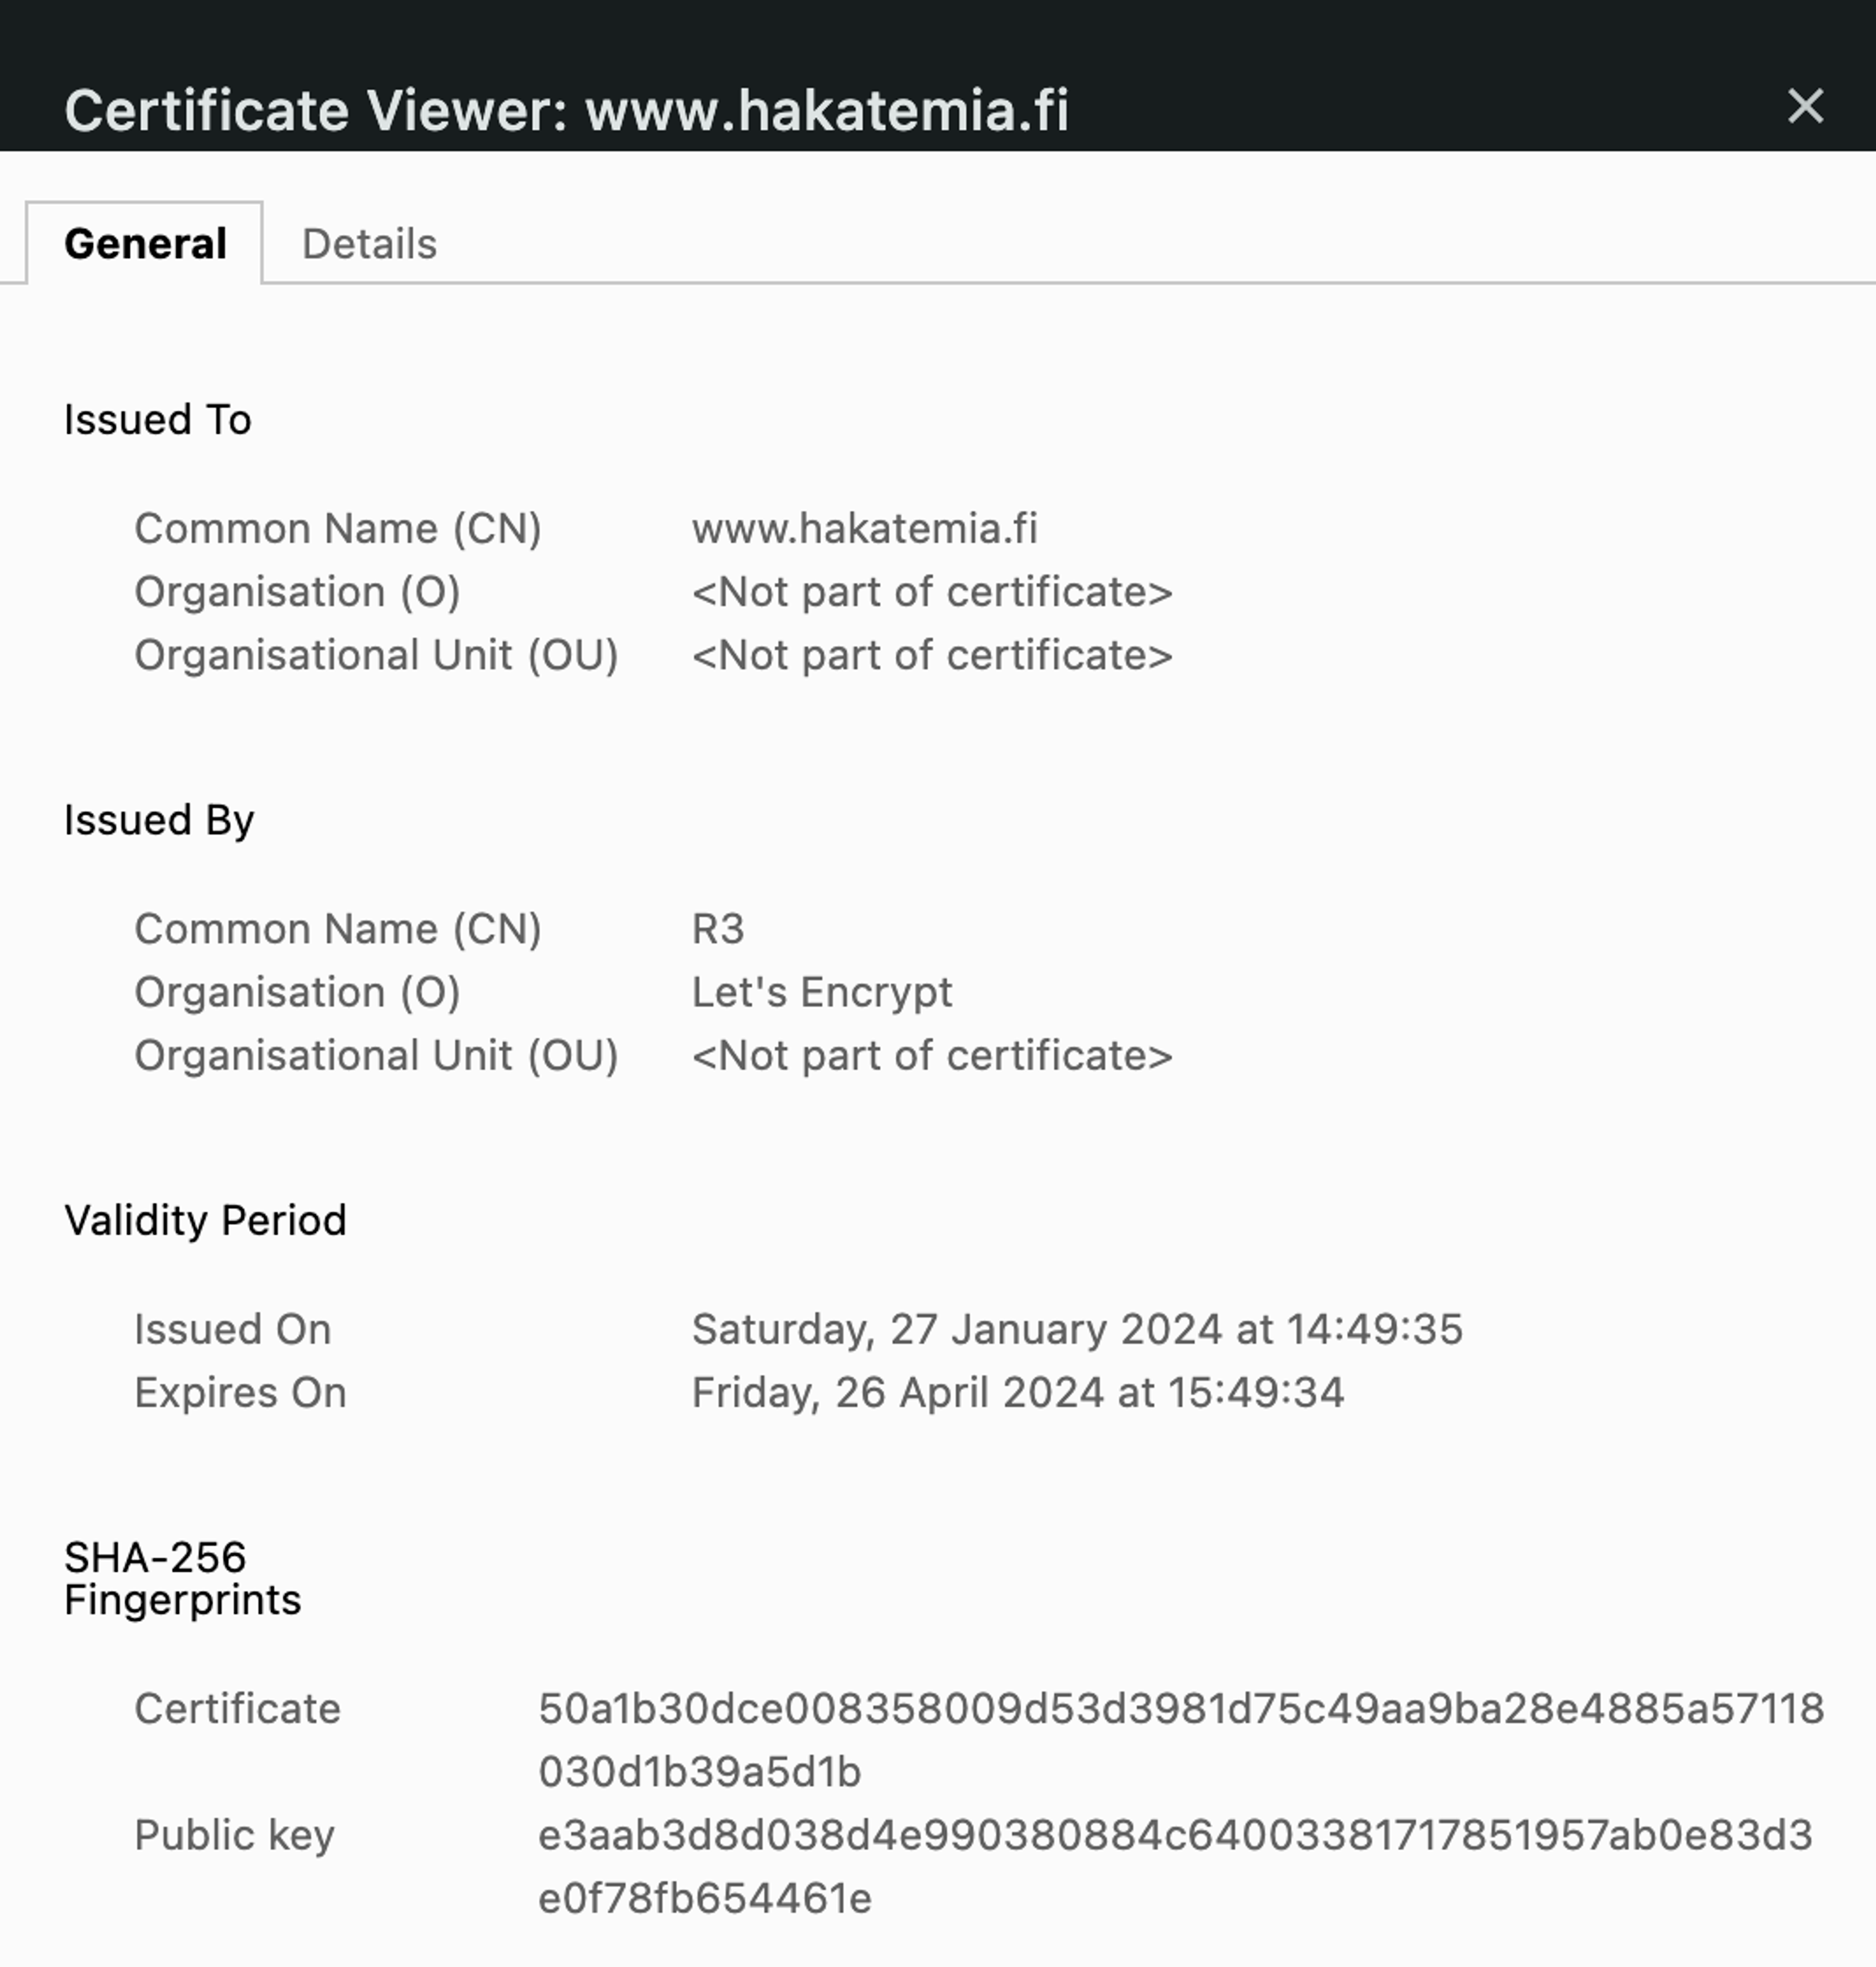Click the Issued On date value

click(x=1076, y=1329)
